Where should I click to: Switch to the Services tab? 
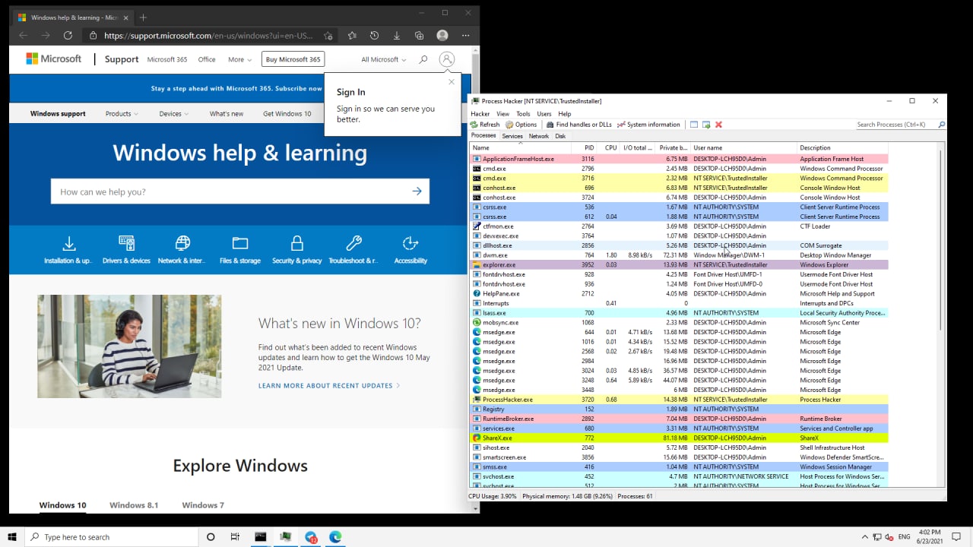click(512, 136)
